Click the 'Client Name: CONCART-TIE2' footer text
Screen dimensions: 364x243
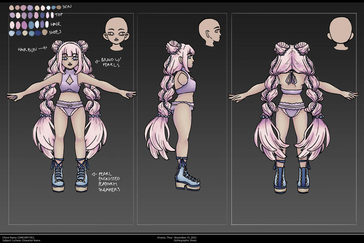[x=18, y=237]
